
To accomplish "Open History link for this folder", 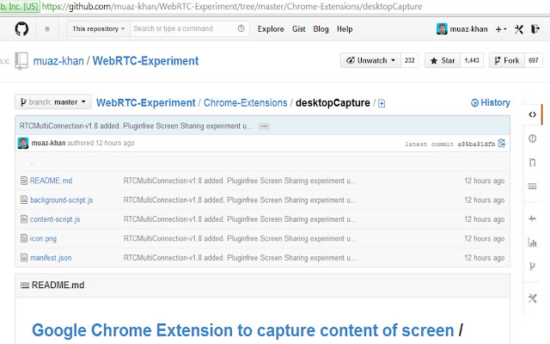I will click(x=491, y=102).
